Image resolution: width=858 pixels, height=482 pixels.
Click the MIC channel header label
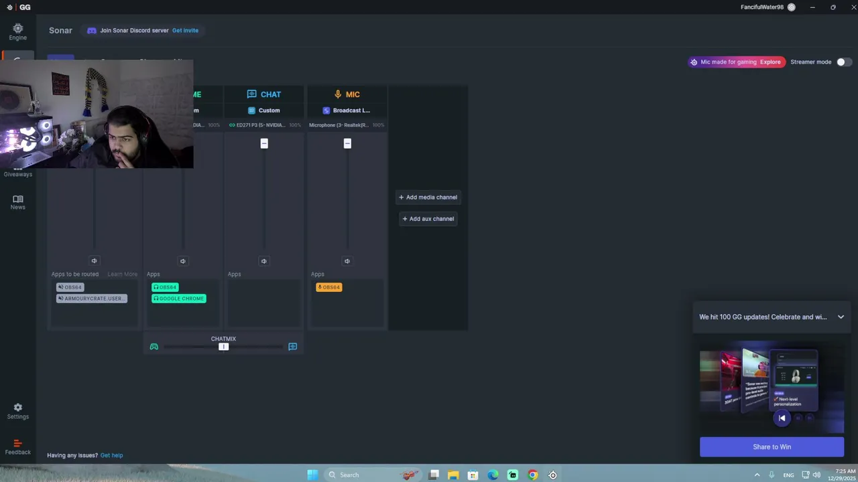[353, 94]
